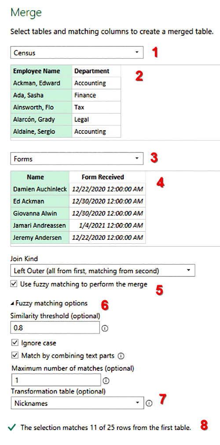The width and height of the screenshot is (220, 445).
Task: Click the Maximum number of matches field
Action: (56, 380)
